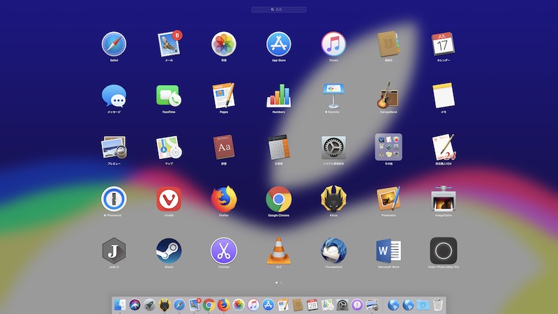Open Microsoft Word from Launchpad
The width and height of the screenshot is (558, 314).
tap(389, 251)
